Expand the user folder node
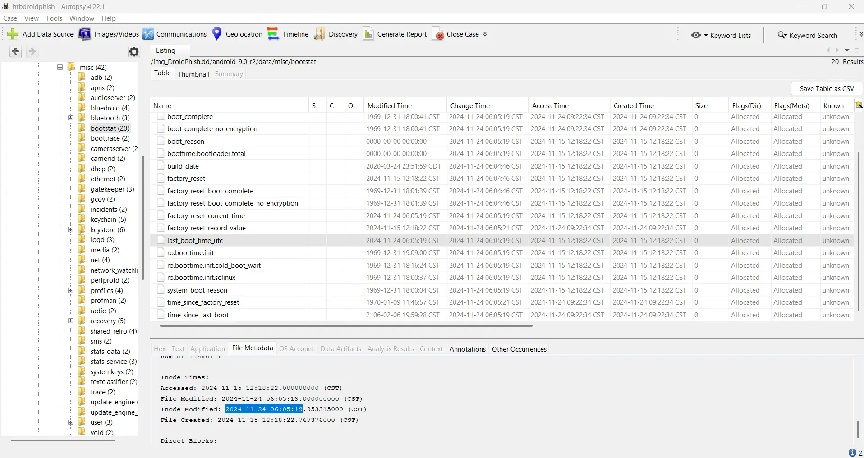Image resolution: width=864 pixels, height=458 pixels. point(71,422)
